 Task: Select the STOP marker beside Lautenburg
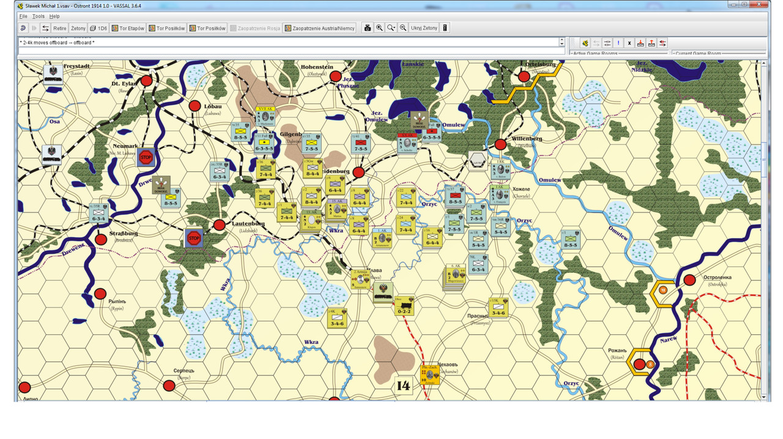(194, 238)
